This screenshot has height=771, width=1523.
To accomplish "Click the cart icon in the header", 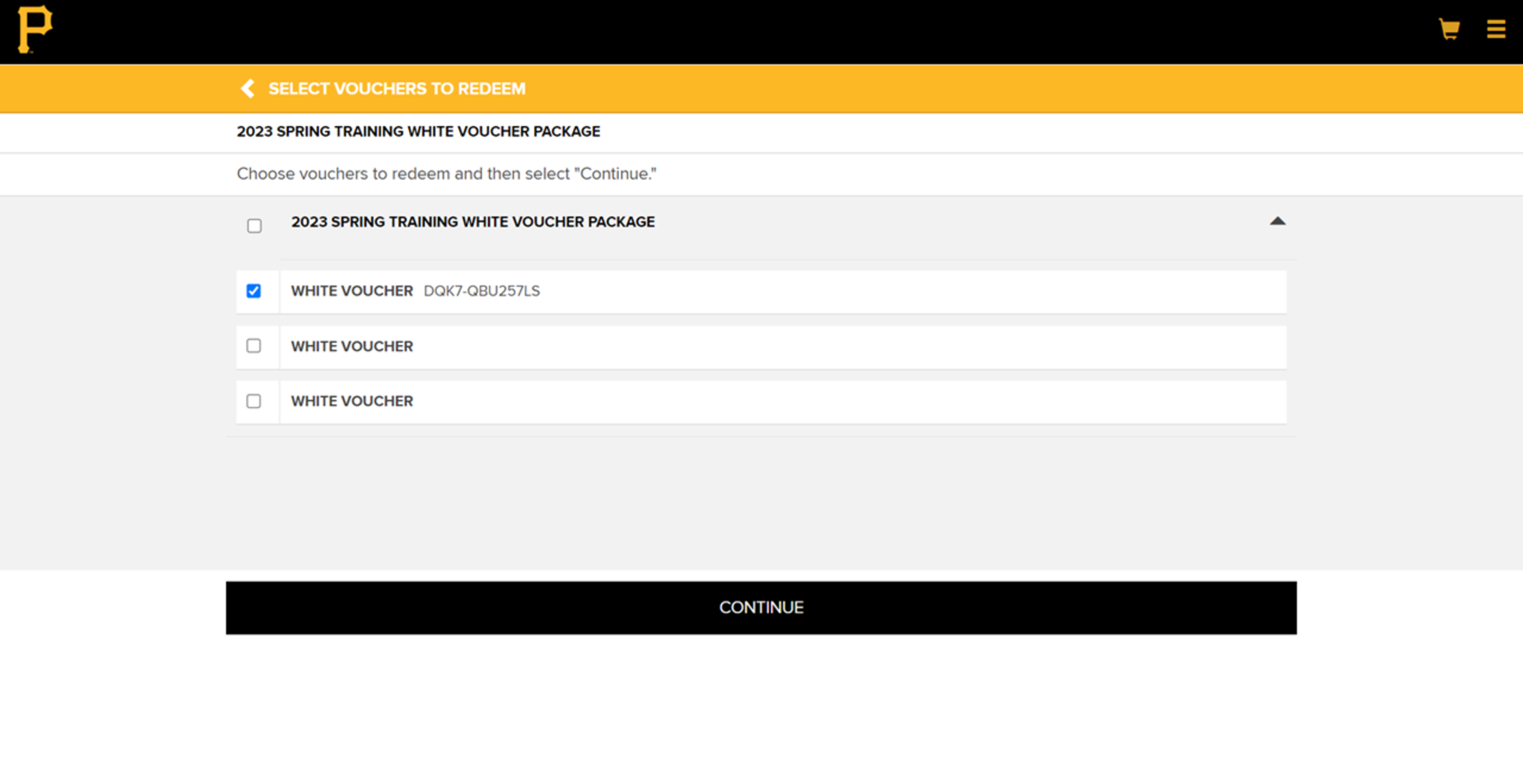I will tap(1449, 29).
